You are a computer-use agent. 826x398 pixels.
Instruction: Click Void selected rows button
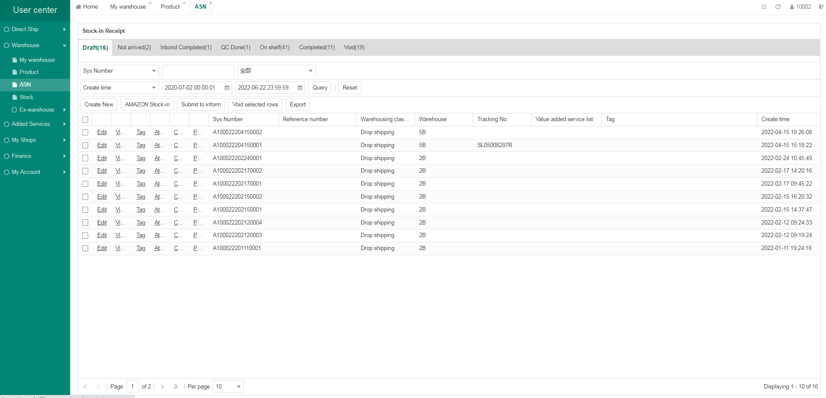[255, 105]
